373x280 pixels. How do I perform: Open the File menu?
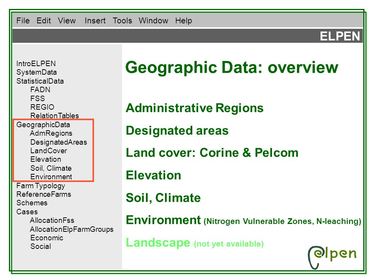[x=23, y=21]
